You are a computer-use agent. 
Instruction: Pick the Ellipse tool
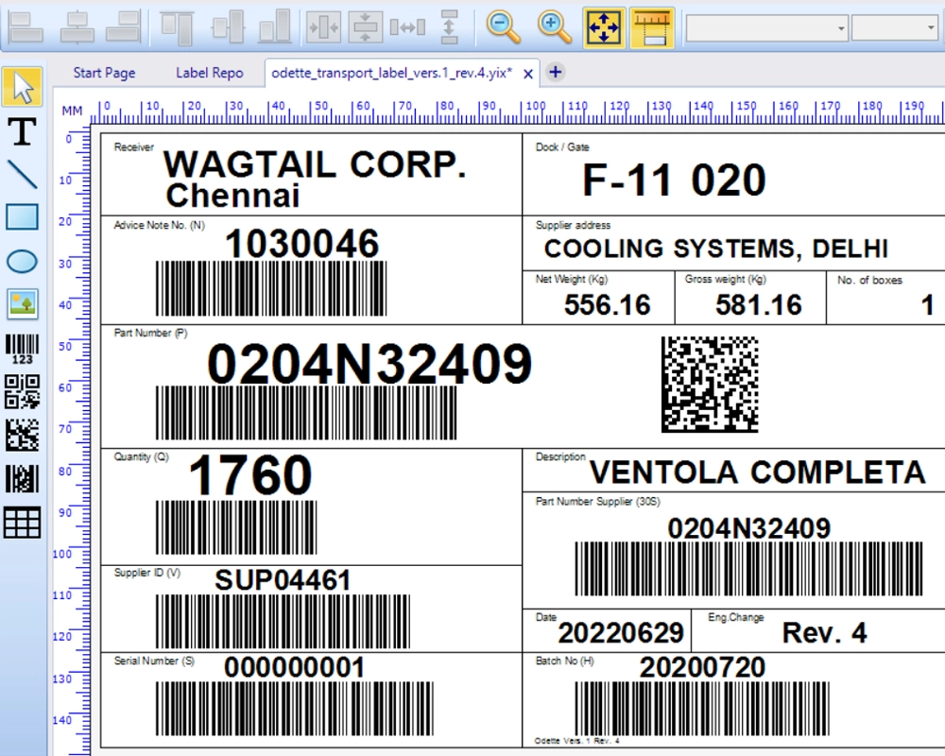pyautogui.click(x=21, y=260)
